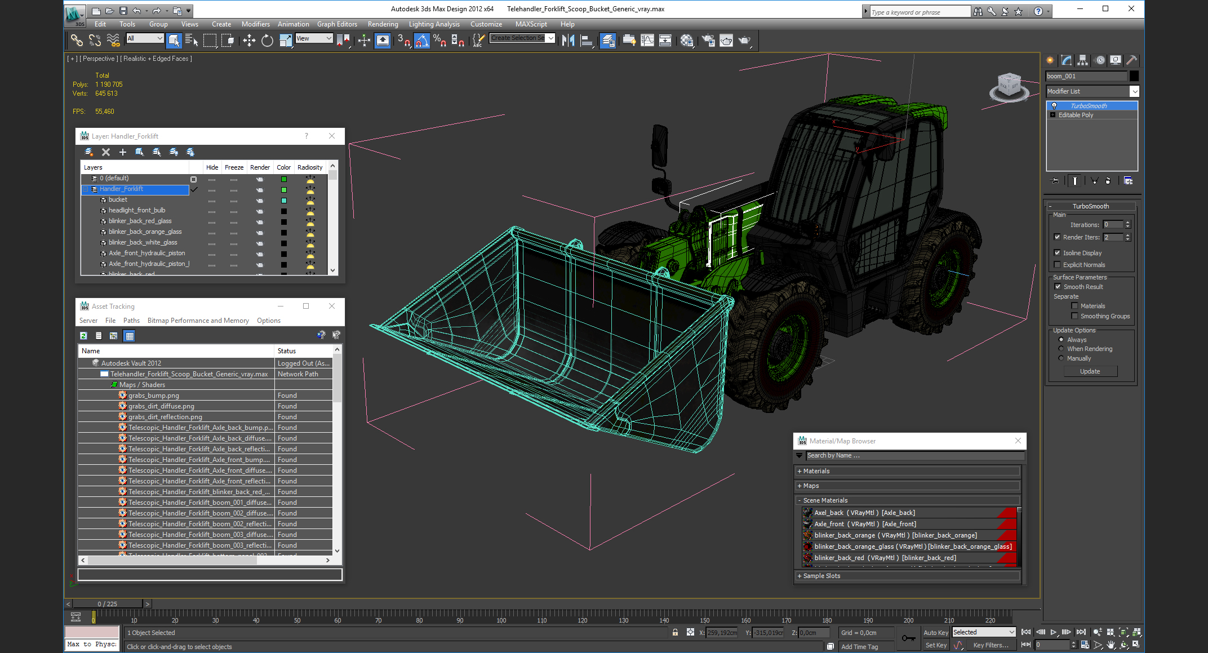Open Render Setup teapot icon

[x=708, y=40]
